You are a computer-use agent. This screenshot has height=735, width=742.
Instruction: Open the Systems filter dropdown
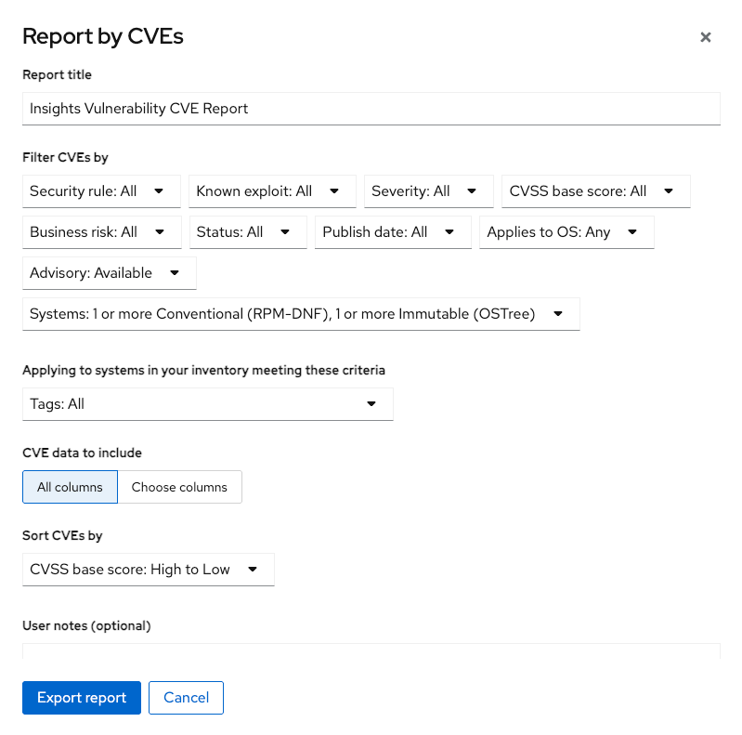click(301, 314)
